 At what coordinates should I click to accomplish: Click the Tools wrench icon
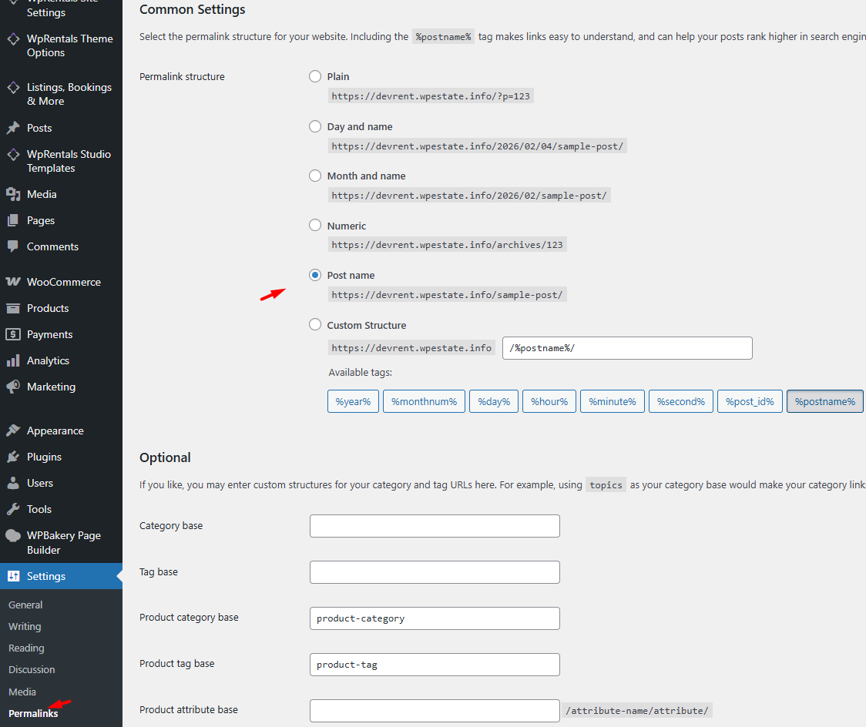click(x=13, y=509)
